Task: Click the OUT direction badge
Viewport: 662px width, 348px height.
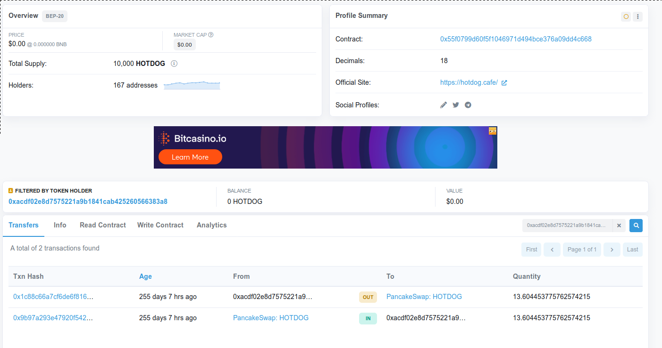Action: pyautogui.click(x=368, y=297)
